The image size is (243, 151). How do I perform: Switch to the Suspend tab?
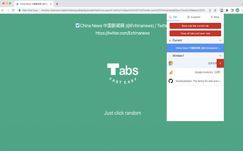pos(194,17)
